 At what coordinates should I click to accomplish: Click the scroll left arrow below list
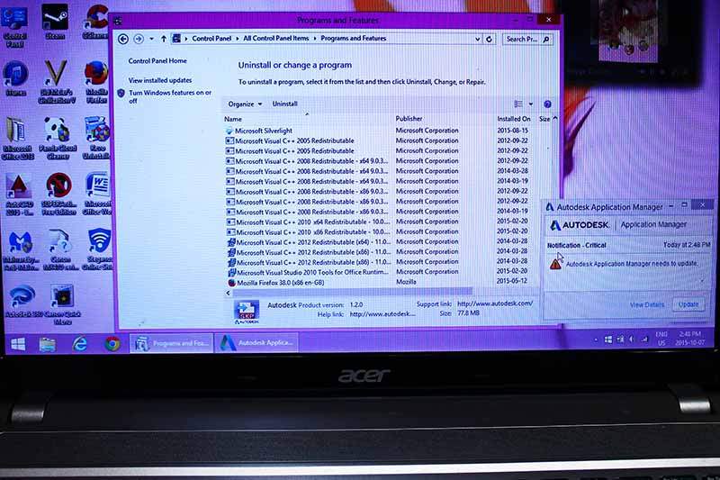(x=229, y=293)
